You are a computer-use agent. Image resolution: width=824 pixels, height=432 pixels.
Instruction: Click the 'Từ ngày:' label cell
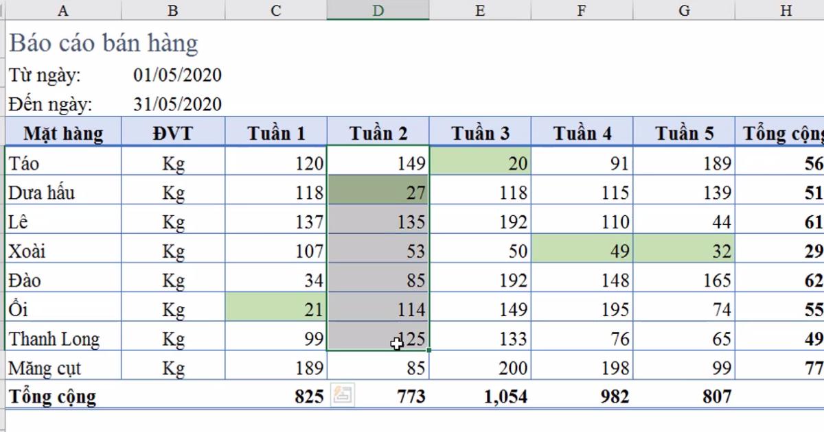[63, 75]
